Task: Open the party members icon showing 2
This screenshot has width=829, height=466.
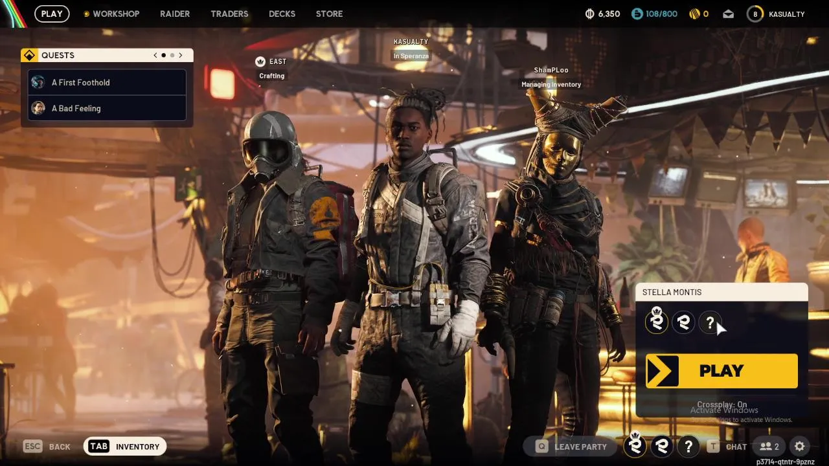Action: click(769, 447)
